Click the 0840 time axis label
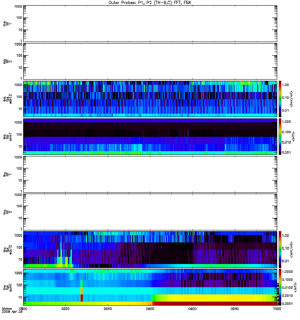 click(108, 308)
